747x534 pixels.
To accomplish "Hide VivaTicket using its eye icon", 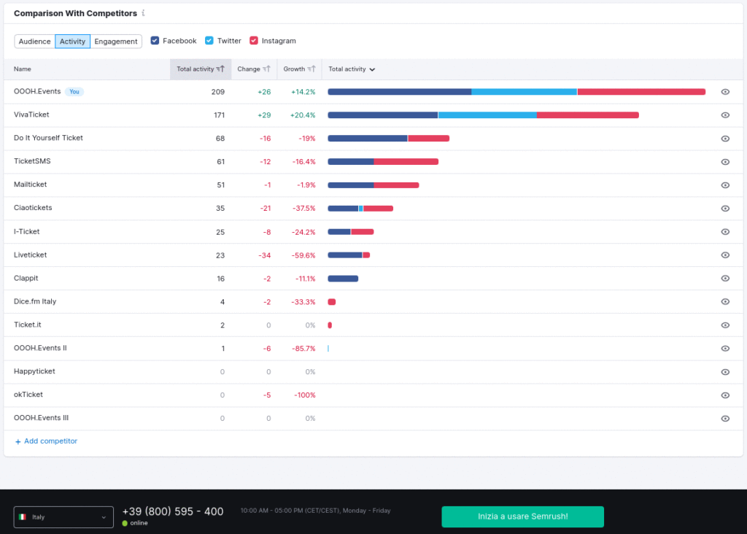I will pyautogui.click(x=725, y=115).
